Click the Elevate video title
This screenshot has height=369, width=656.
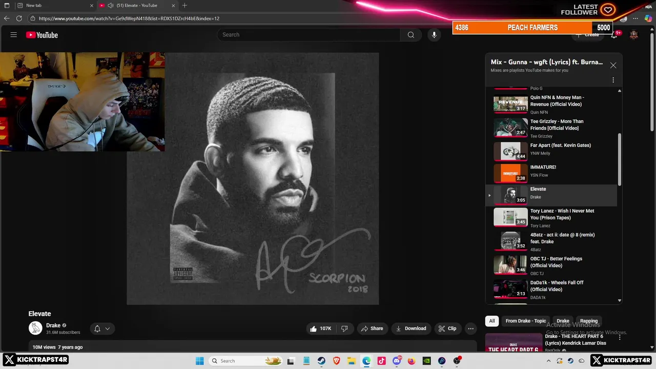39,314
